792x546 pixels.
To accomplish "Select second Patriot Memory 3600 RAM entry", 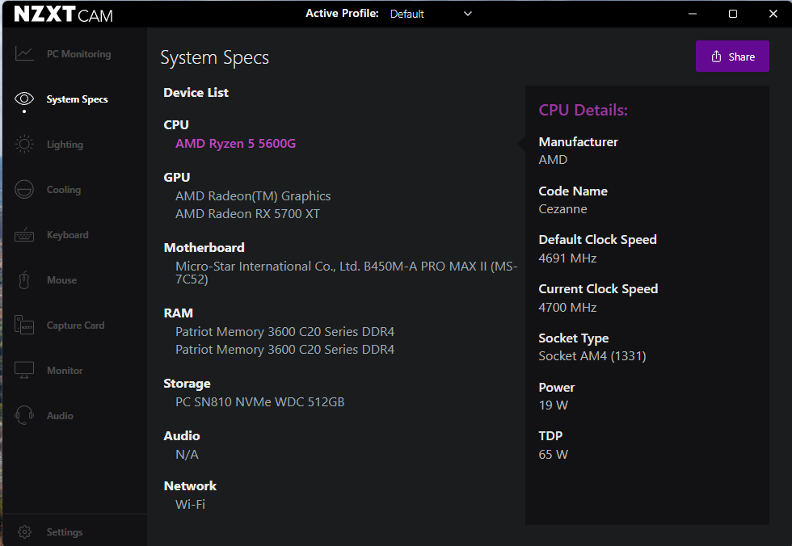I will 284,350.
